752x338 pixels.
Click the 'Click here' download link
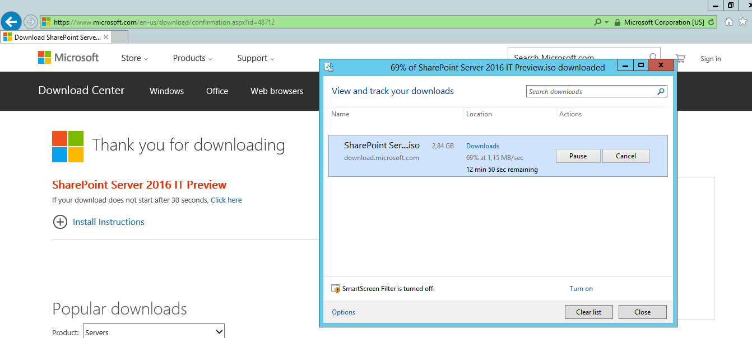[226, 200]
